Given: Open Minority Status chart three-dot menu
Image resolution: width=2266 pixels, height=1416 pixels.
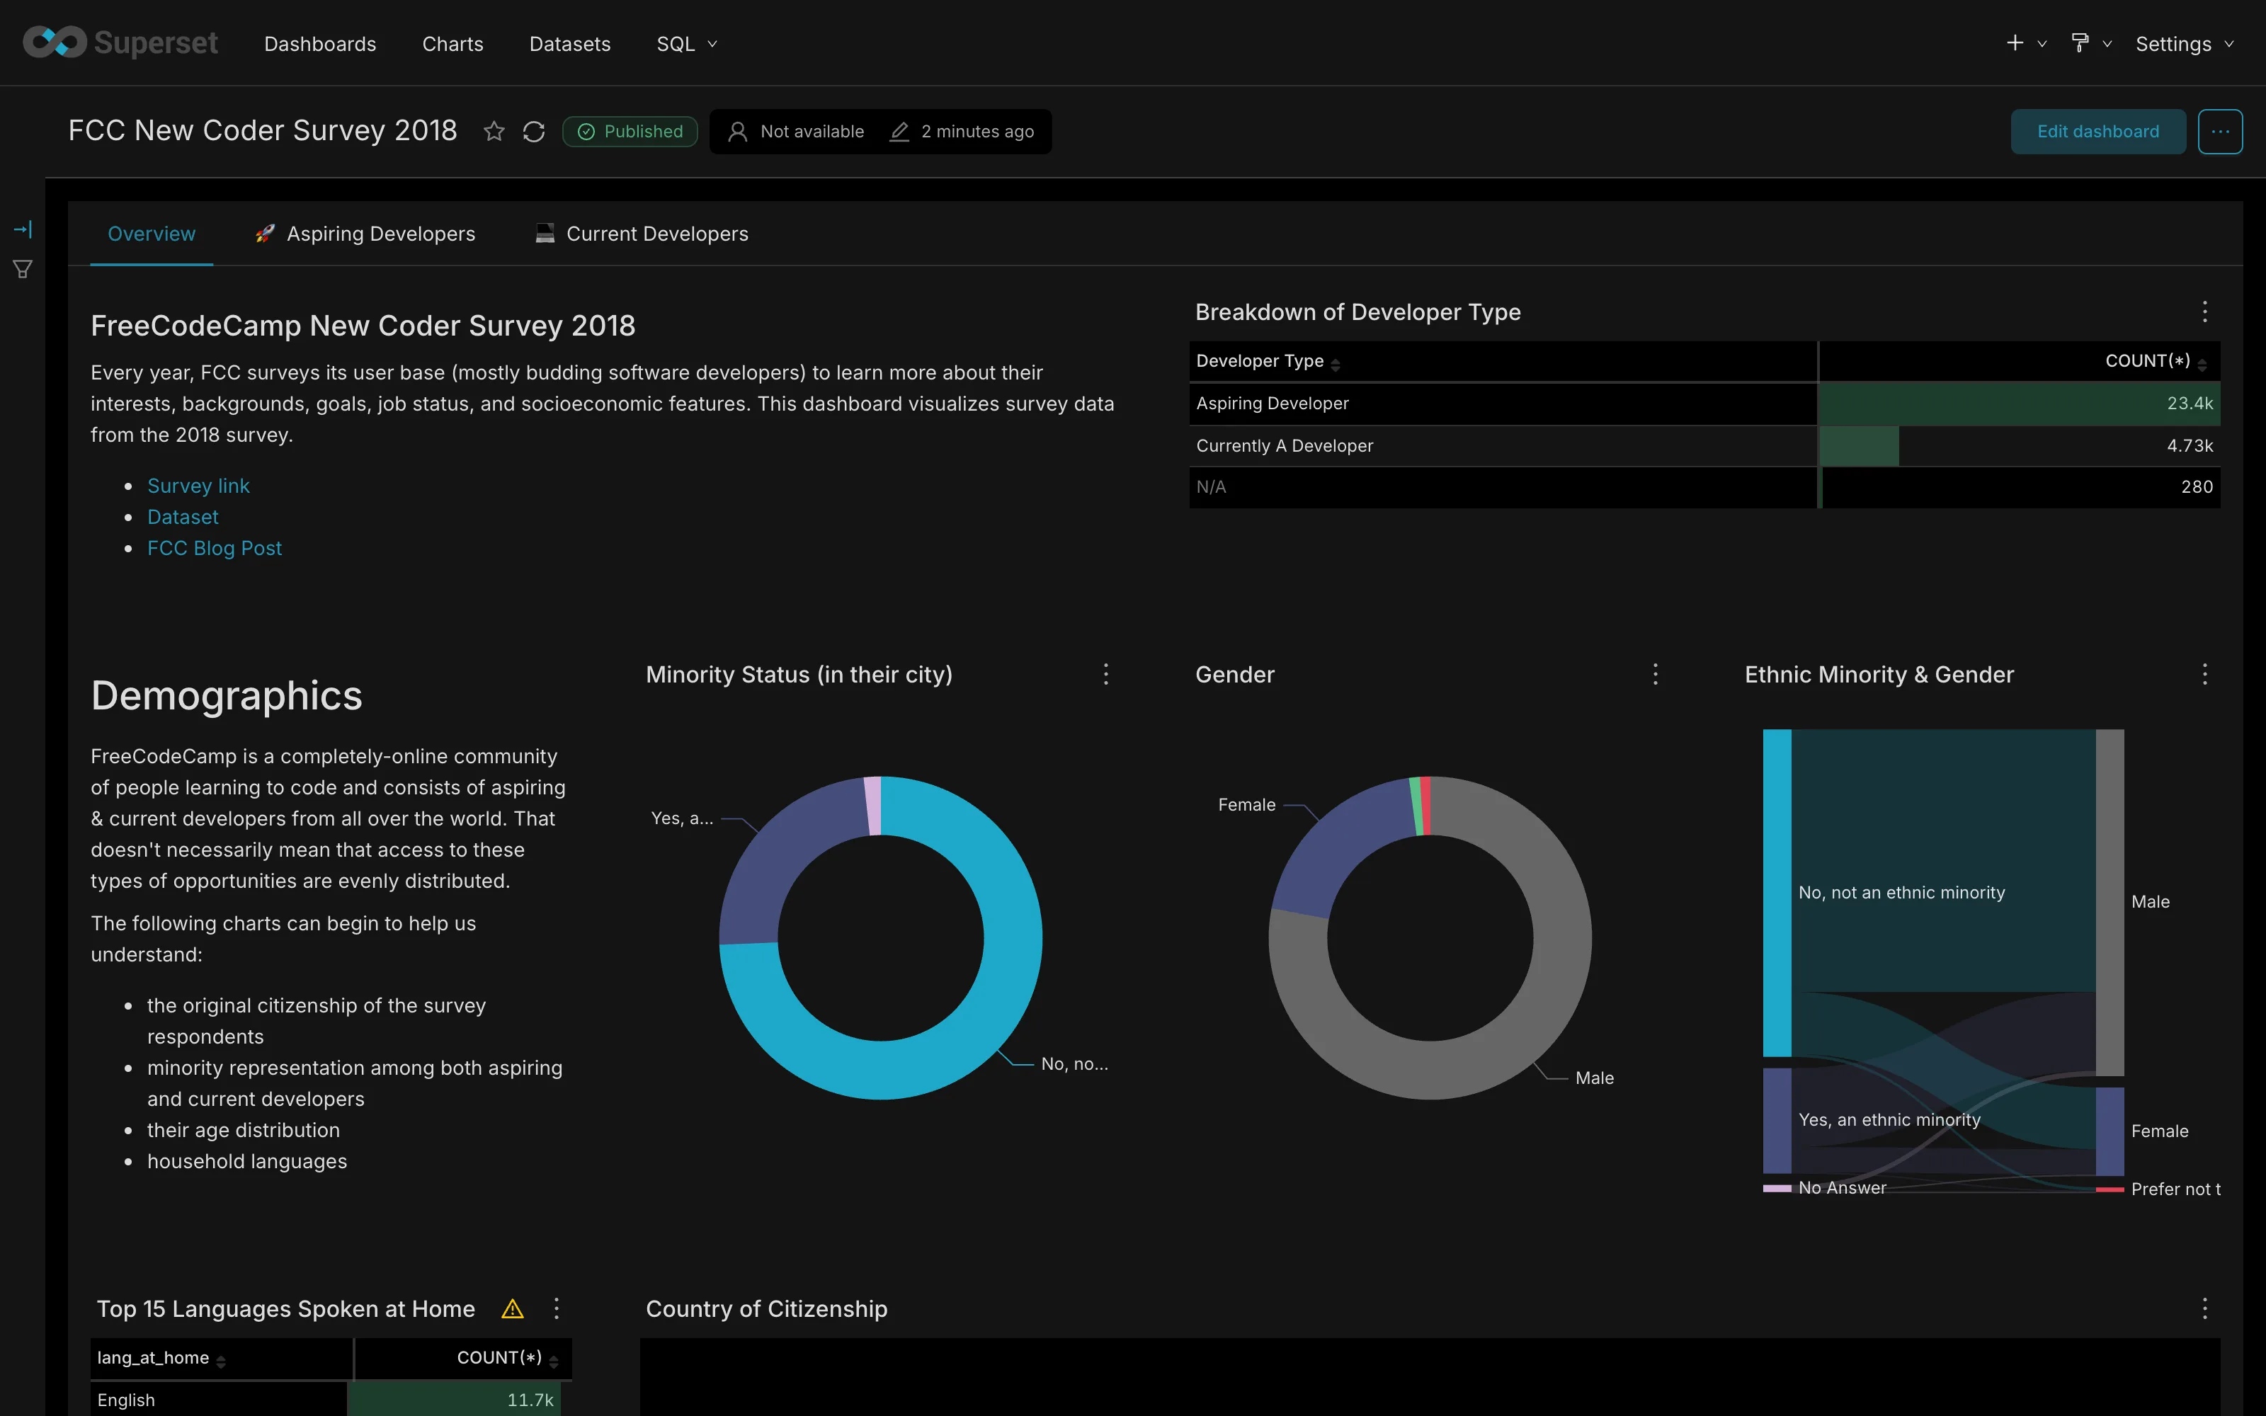Looking at the screenshot, I should (1106, 674).
